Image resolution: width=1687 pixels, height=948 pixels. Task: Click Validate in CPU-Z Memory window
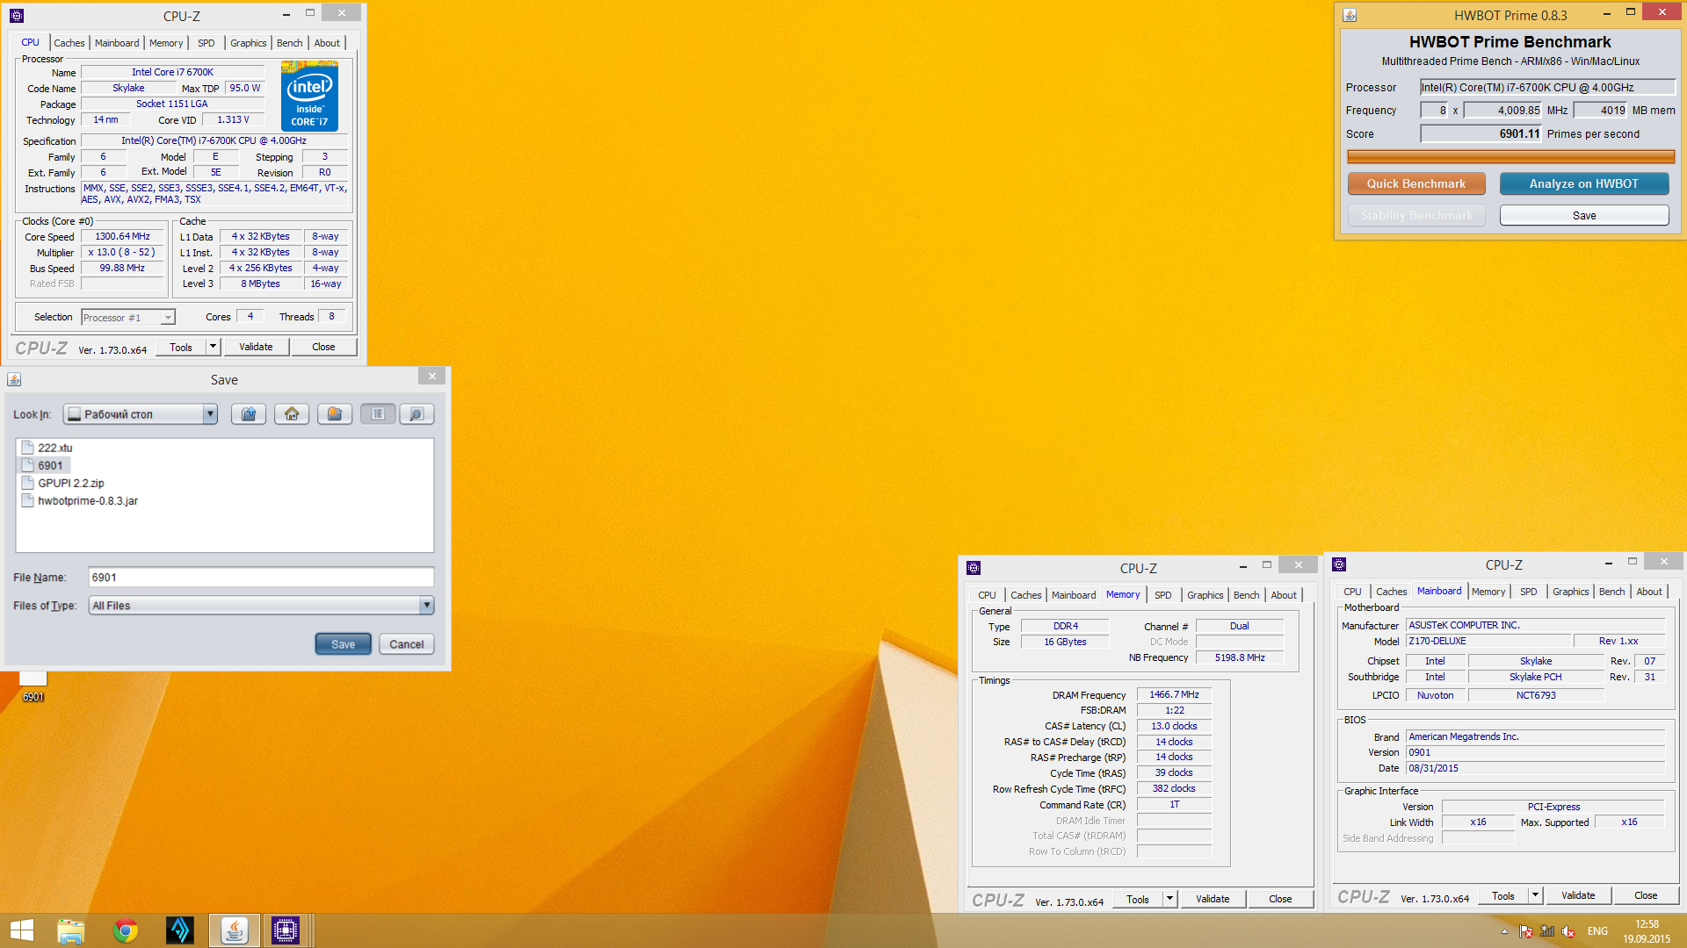tap(1213, 899)
